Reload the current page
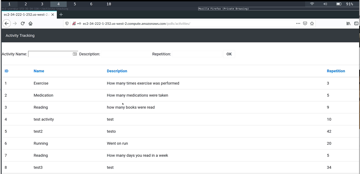This screenshot has width=360, height=174. (x=23, y=24)
